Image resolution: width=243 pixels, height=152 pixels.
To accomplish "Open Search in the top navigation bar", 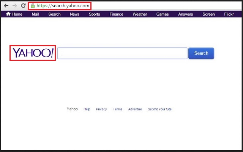I will click(54, 14).
